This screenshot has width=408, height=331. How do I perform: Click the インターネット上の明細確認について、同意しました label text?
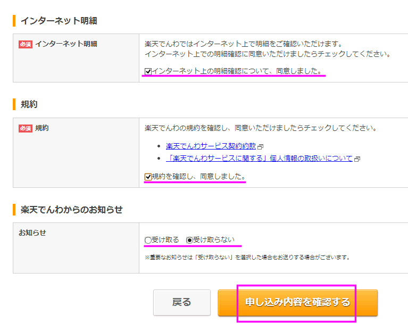[237, 71]
